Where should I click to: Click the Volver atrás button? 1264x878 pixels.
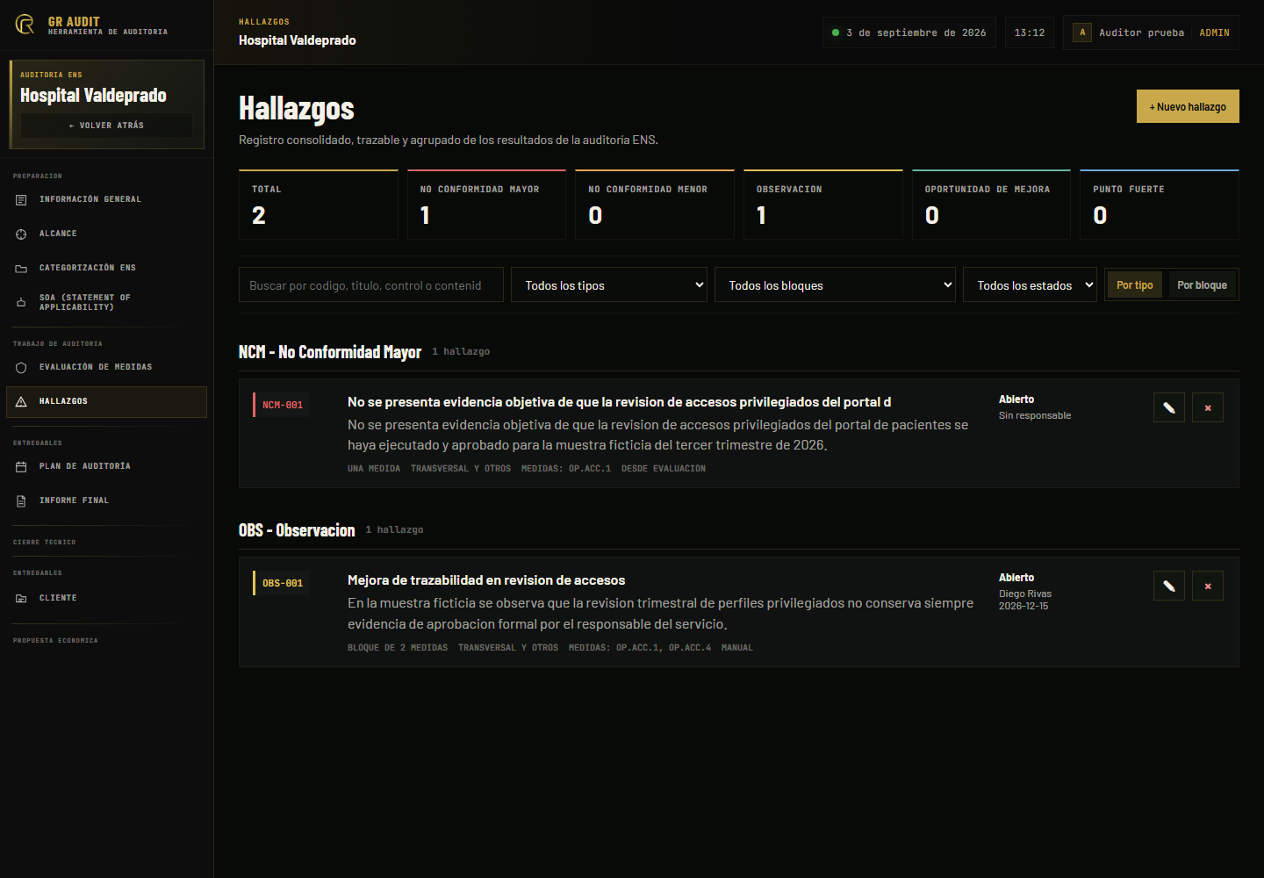[106, 126]
